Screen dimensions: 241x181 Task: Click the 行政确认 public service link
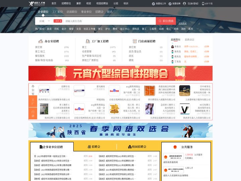click(189, 158)
